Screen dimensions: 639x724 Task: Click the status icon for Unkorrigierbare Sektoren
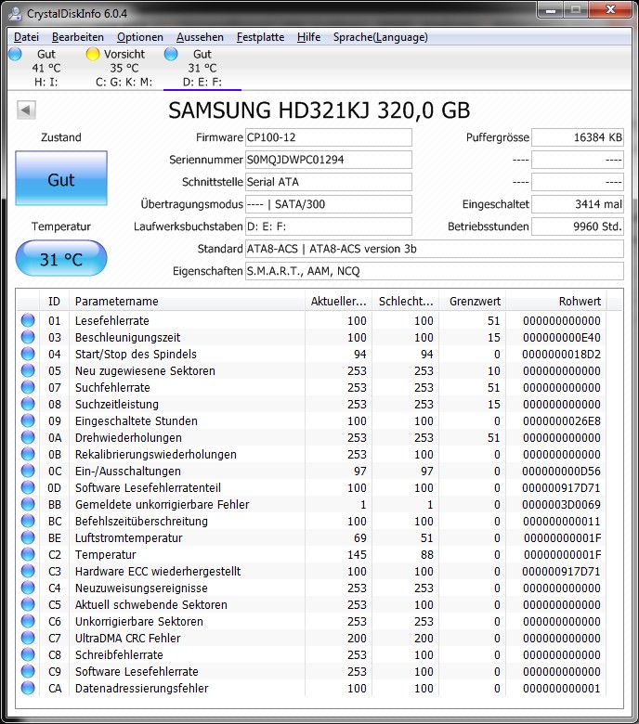coord(28,621)
